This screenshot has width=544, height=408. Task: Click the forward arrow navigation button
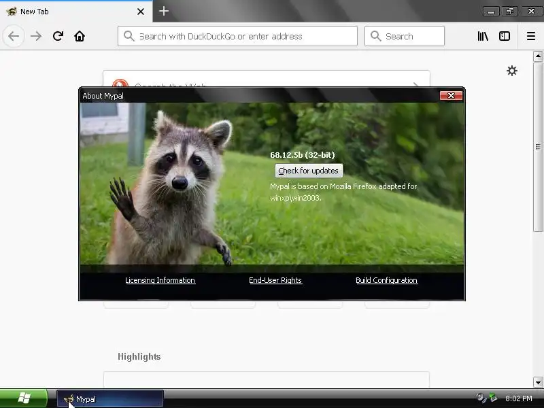[36, 36]
